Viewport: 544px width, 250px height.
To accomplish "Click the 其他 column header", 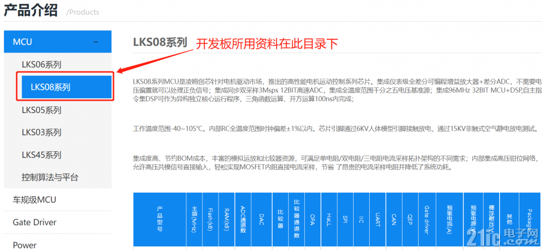I will (x=509, y=219).
